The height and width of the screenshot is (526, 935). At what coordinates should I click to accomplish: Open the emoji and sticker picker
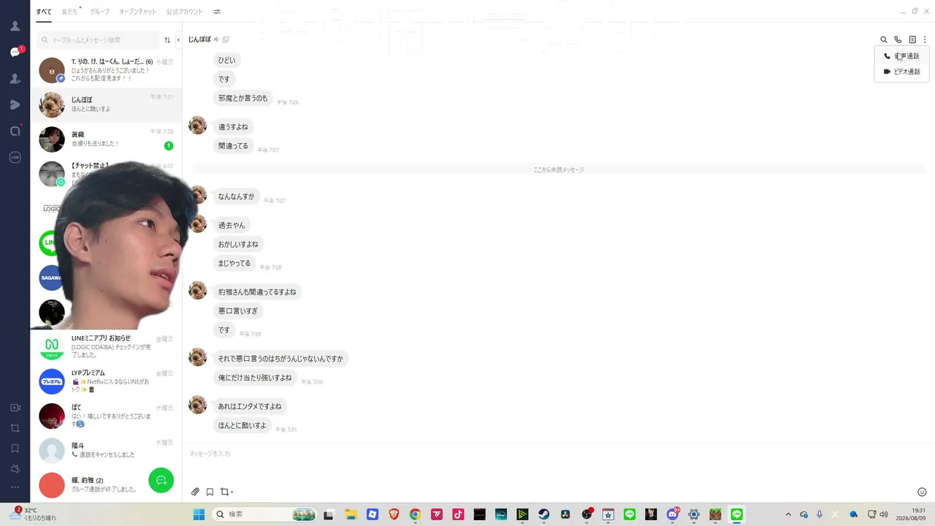coord(922,492)
